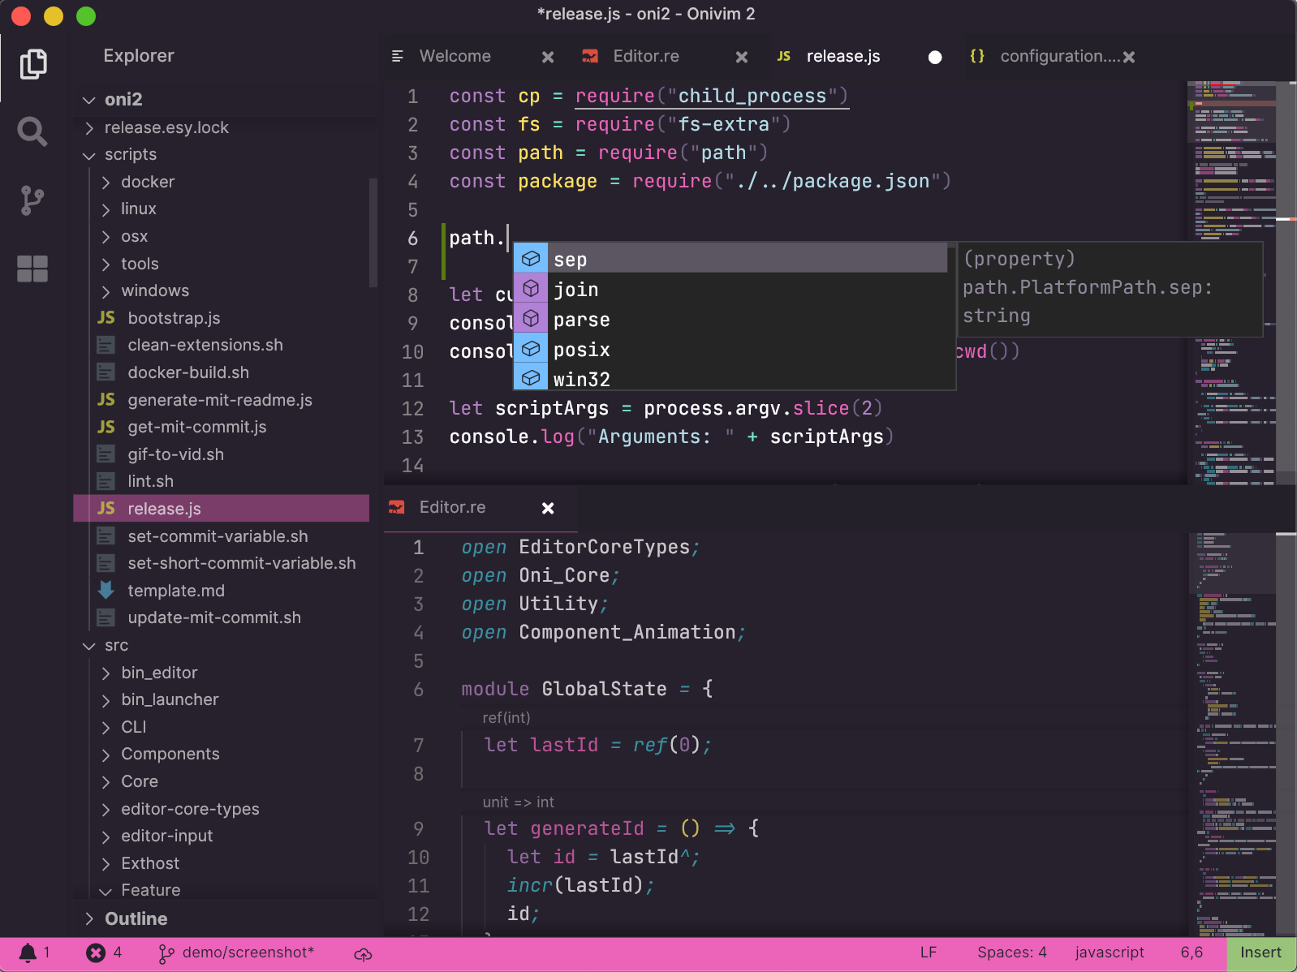The image size is (1297, 972).
Task: Click the explorer tree scrollbar
Action: [x=373, y=233]
